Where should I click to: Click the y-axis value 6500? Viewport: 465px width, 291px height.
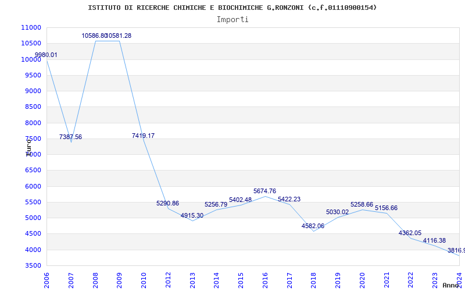[x=33, y=171]
